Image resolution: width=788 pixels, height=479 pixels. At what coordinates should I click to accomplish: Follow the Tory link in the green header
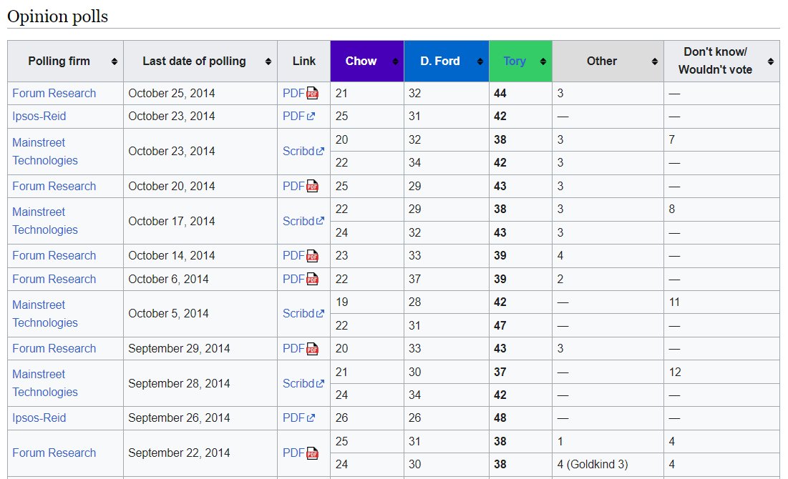pyautogui.click(x=514, y=61)
